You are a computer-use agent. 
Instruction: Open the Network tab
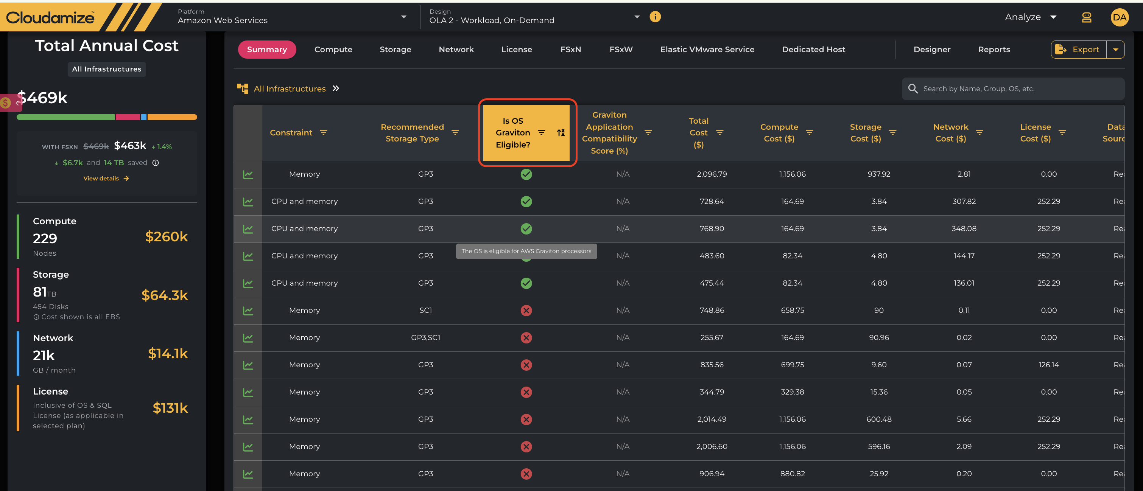[x=456, y=50]
